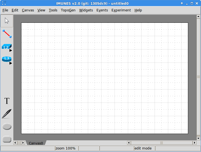This screenshot has width=201, height=152.
Task: Click the vertical scrollbar down arrow
Action: tap(198, 138)
